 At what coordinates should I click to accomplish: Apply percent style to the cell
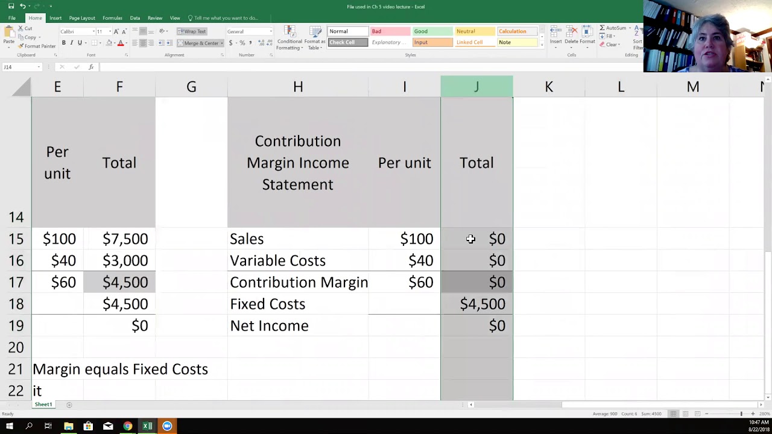click(x=242, y=43)
